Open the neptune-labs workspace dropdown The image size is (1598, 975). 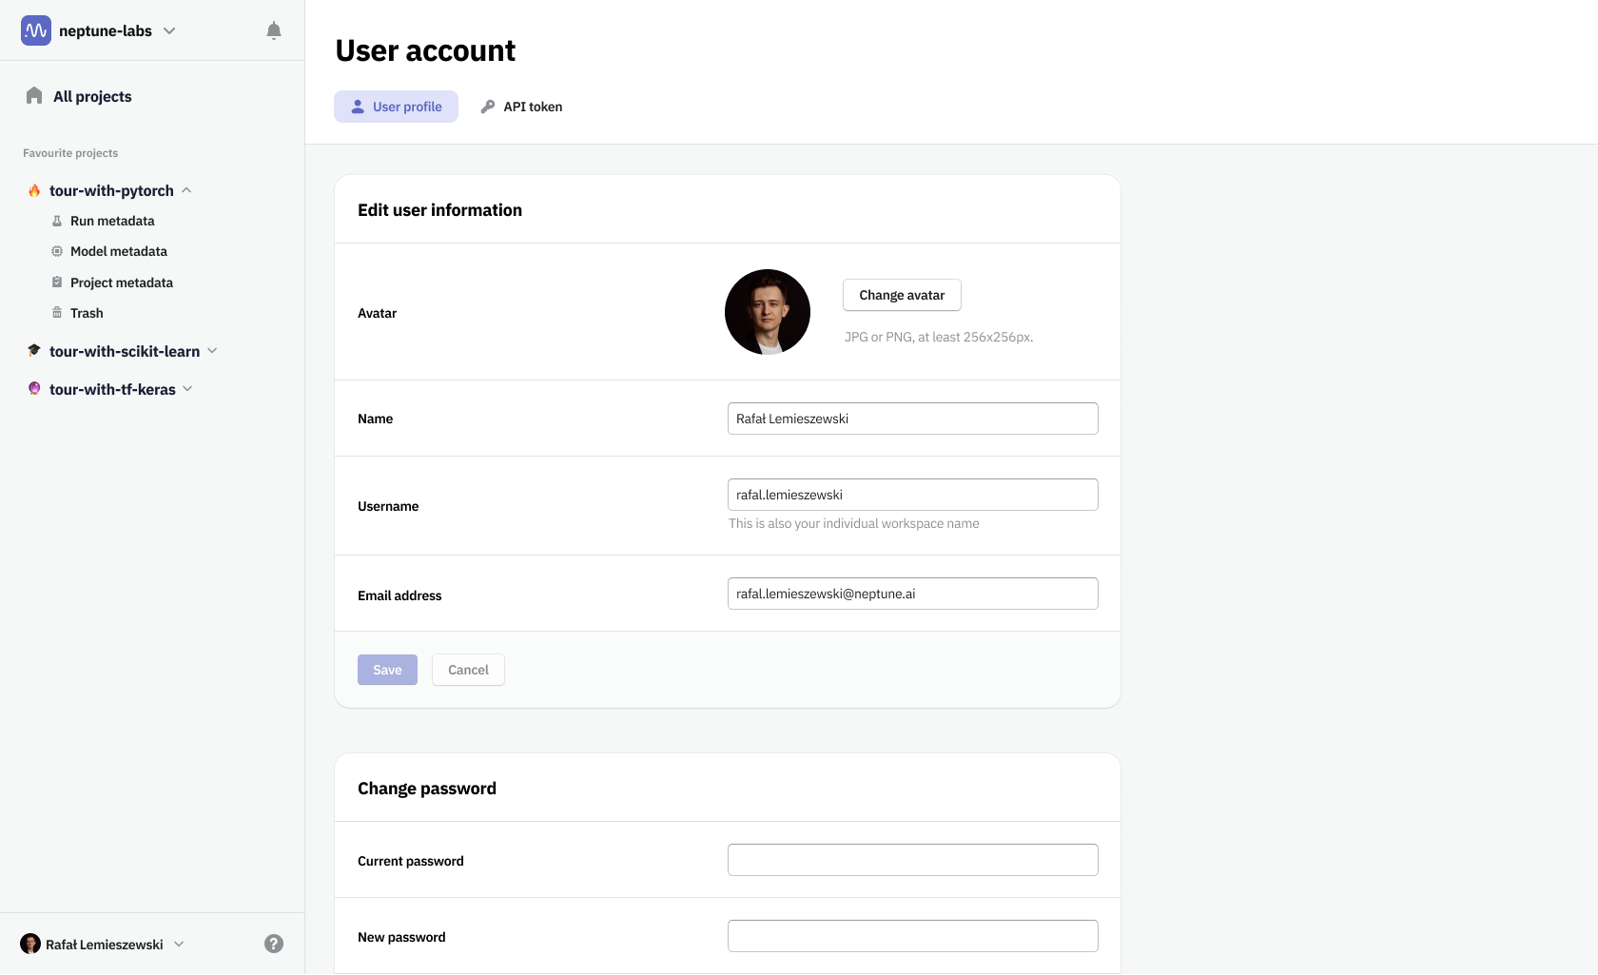click(169, 30)
